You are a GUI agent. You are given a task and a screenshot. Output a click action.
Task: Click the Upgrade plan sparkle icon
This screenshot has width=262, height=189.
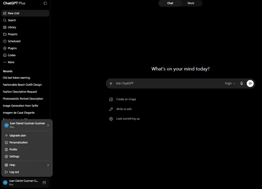coord(6,135)
